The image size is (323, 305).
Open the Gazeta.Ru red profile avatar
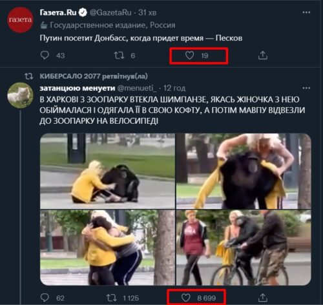pos(20,19)
